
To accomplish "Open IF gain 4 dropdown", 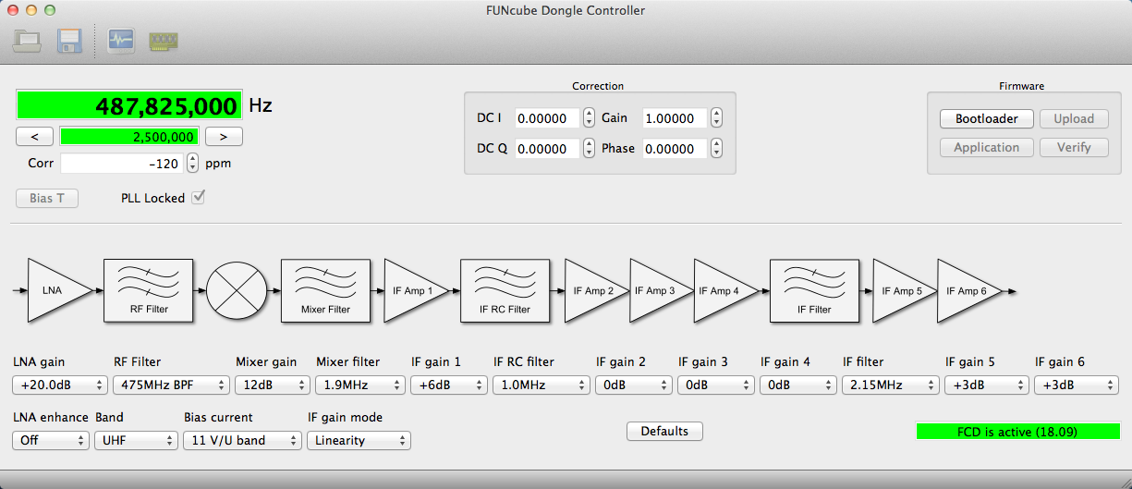I will click(x=798, y=385).
